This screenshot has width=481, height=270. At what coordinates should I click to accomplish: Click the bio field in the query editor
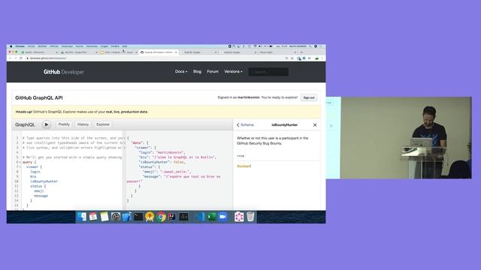coord(33,177)
